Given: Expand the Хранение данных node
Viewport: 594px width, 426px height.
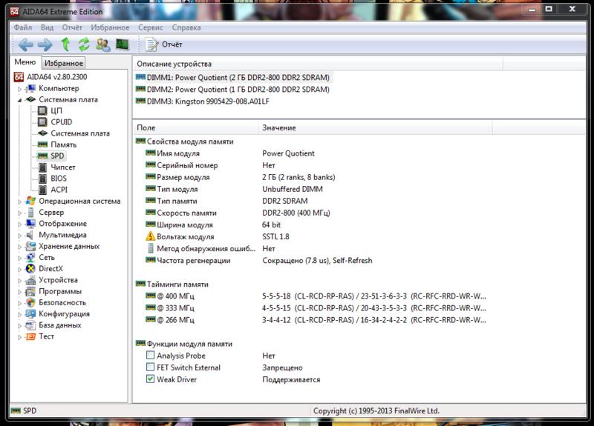Looking at the screenshot, I should tap(20, 247).
